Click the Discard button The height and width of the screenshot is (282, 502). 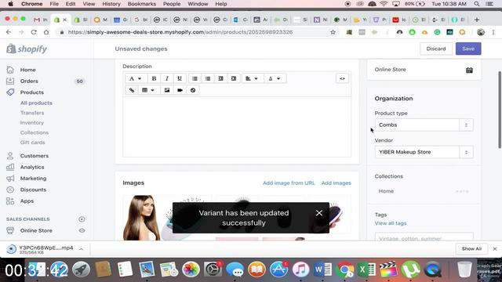[x=436, y=49]
